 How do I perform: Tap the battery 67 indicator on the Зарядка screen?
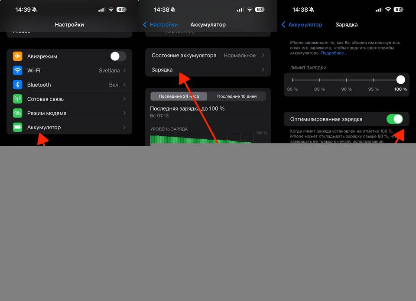coord(399,10)
